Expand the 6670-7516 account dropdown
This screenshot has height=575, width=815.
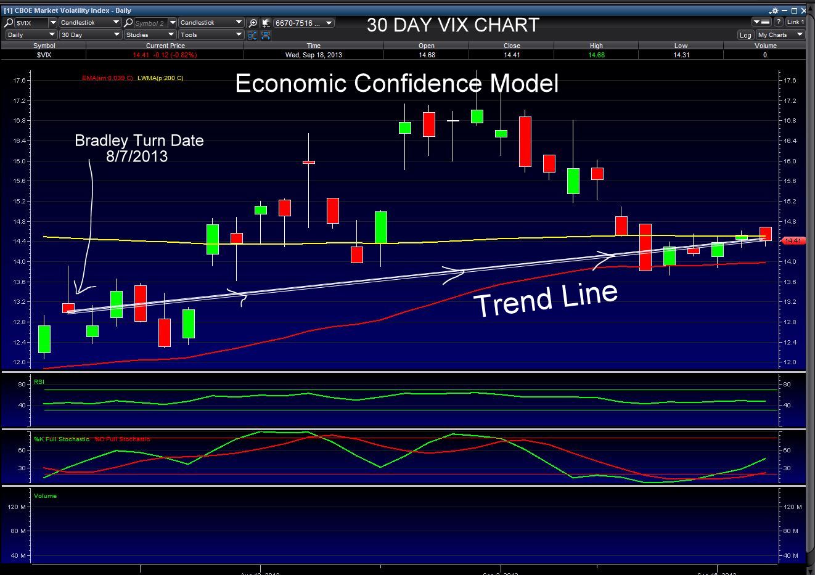304,23
